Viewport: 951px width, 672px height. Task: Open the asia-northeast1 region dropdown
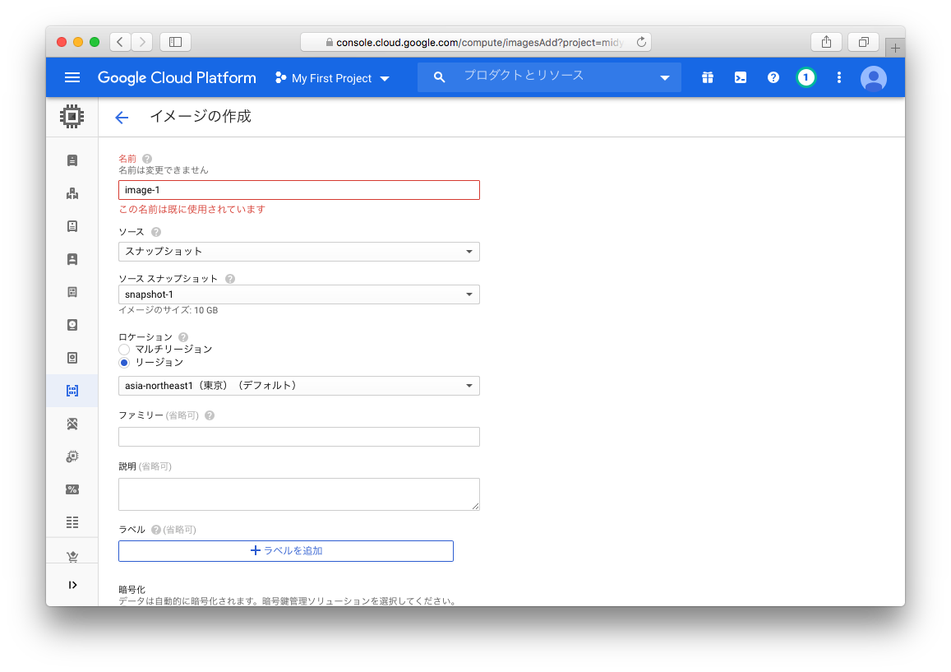point(298,386)
